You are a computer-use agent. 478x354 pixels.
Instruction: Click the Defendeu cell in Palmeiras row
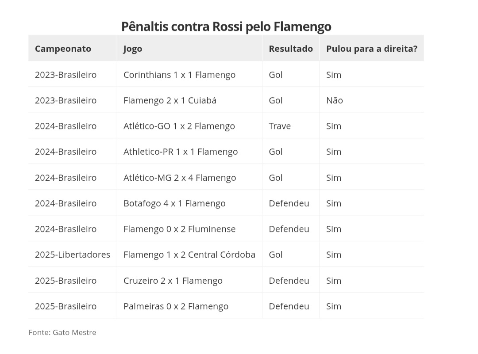[x=291, y=305]
